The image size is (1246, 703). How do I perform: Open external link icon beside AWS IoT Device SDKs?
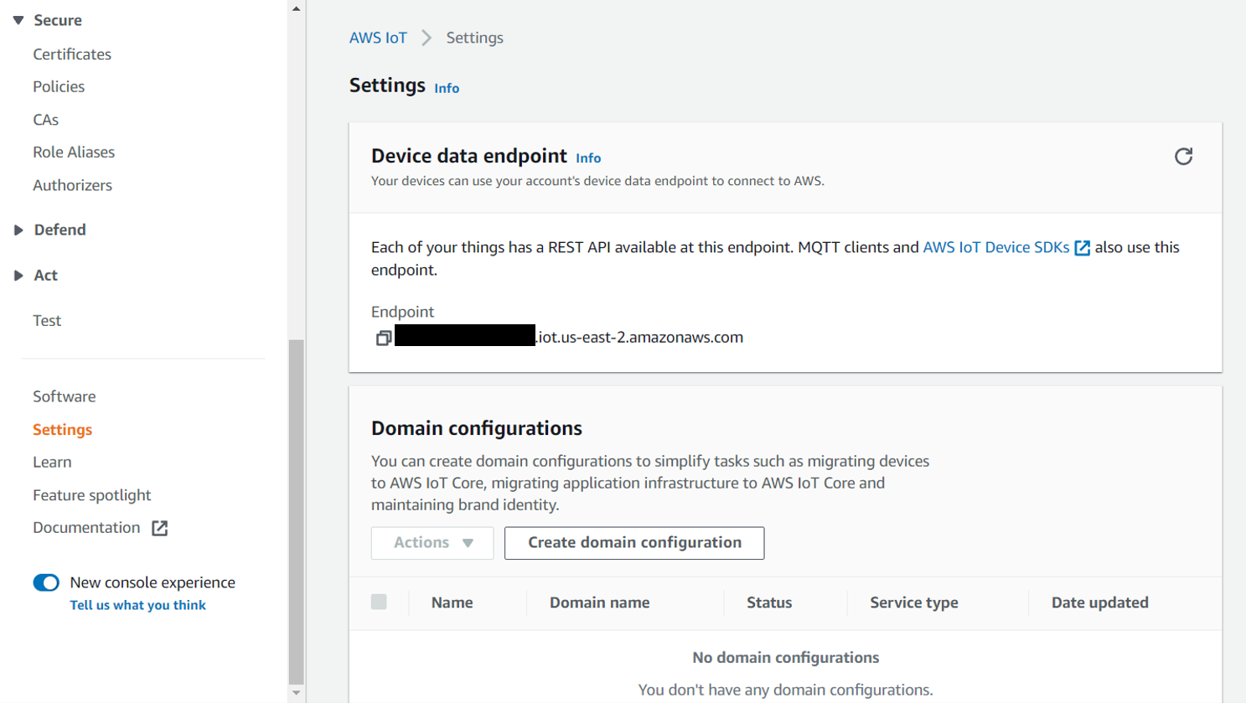pyautogui.click(x=1083, y=248)
